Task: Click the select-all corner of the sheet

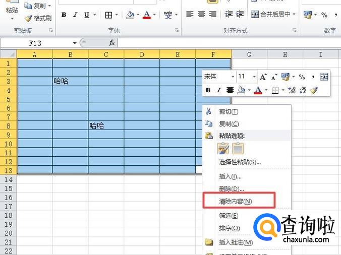Action: [9, 54]
